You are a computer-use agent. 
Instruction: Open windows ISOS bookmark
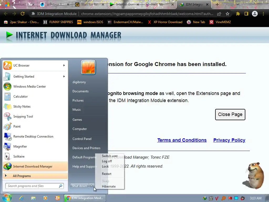coord(90,22)
